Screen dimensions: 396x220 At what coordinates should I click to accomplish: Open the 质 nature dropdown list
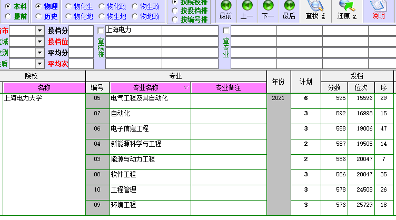(39, 64)
